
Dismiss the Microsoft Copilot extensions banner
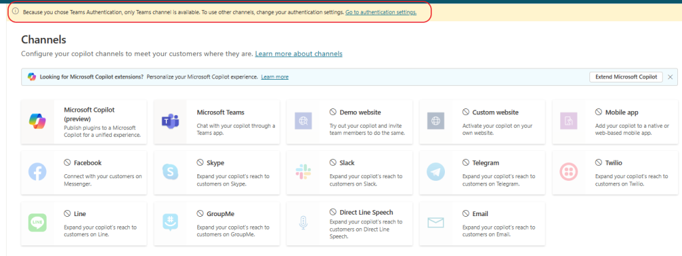670,77
